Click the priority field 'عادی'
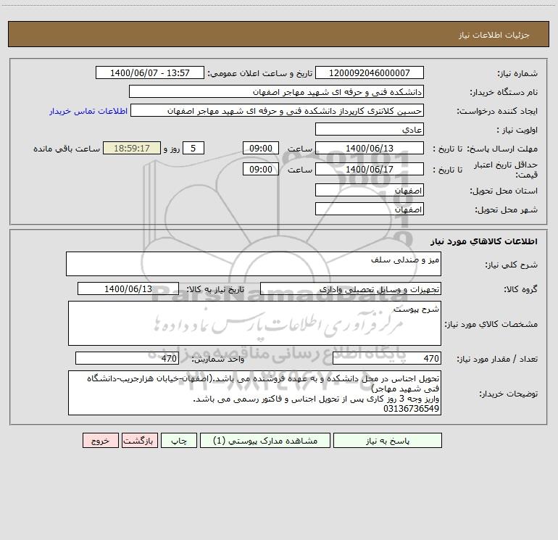Screen dimensions: 558x540 pos(370,129)
